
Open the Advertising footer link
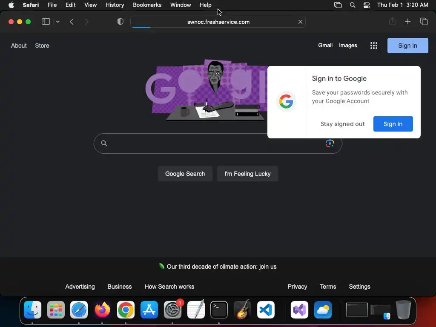80,287
